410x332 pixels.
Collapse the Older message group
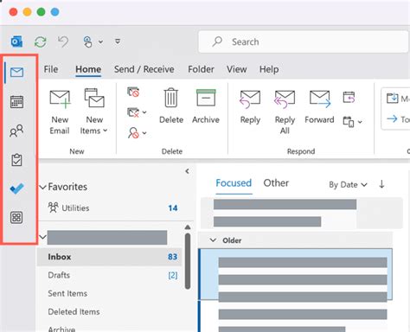coord(213,240)
